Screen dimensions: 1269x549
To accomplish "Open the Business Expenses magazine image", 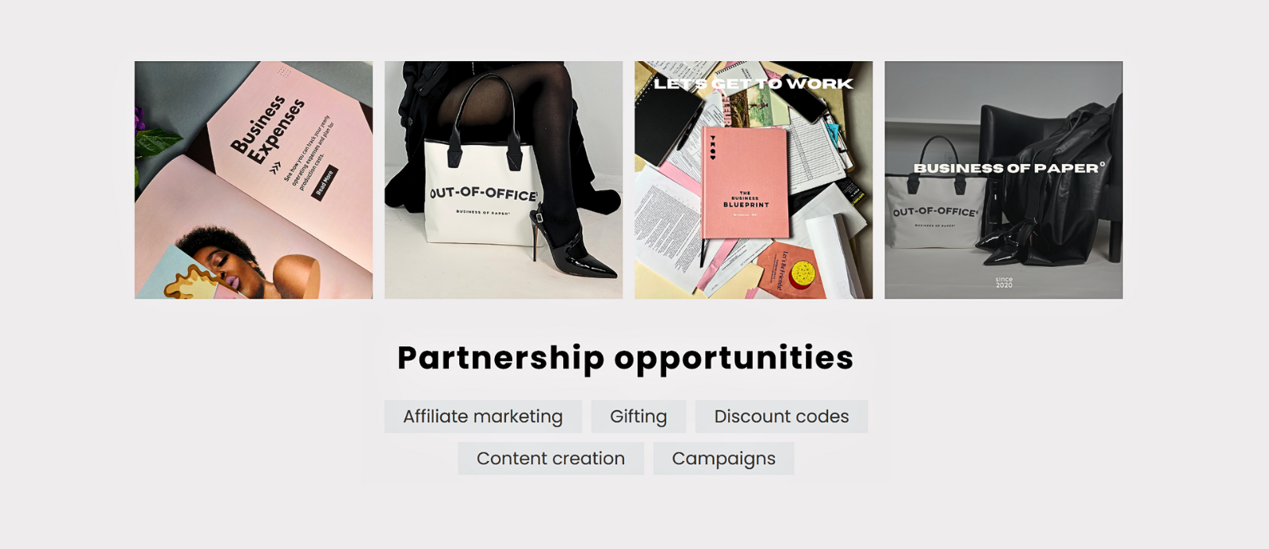I will 254,180.
